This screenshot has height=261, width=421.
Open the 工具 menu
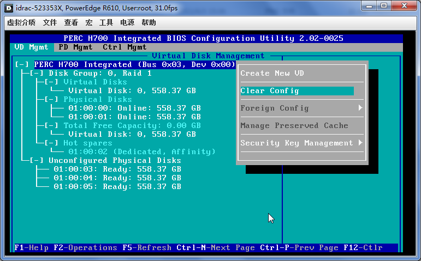coord(106,22)
